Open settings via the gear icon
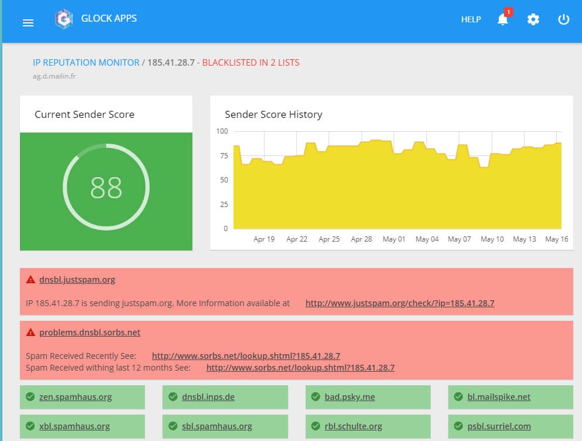The width and height of the screenshot is (582, 441). tap(533, 19)
